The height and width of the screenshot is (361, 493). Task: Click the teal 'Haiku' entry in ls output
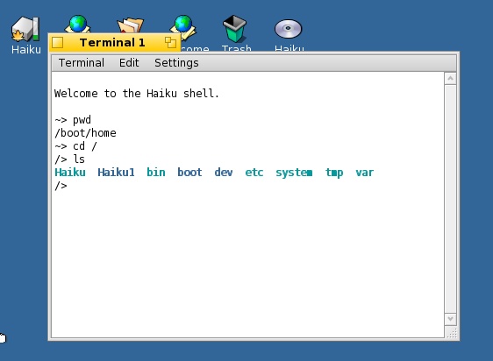click(70, 172)
